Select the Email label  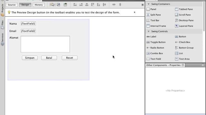[13, 31]
